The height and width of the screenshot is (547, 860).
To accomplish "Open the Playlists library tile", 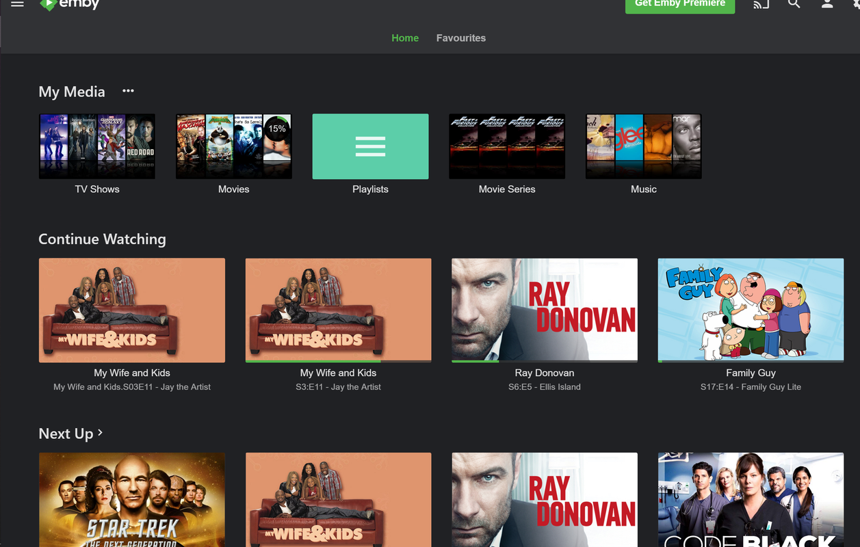I will (371, 146).
